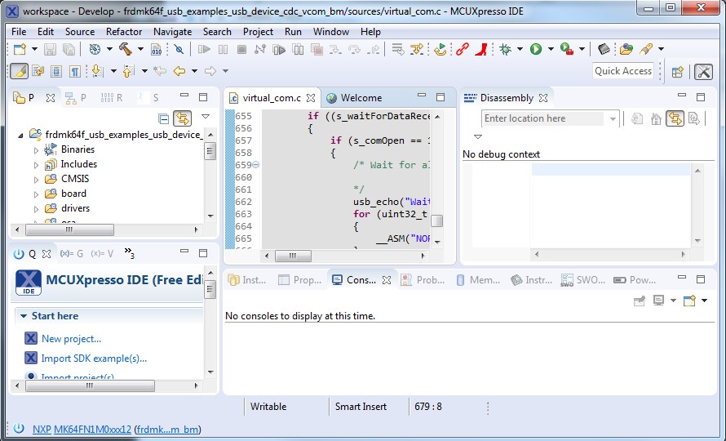
Task: Expand the CMSIS folder node
Action: (x=36, y=180)
